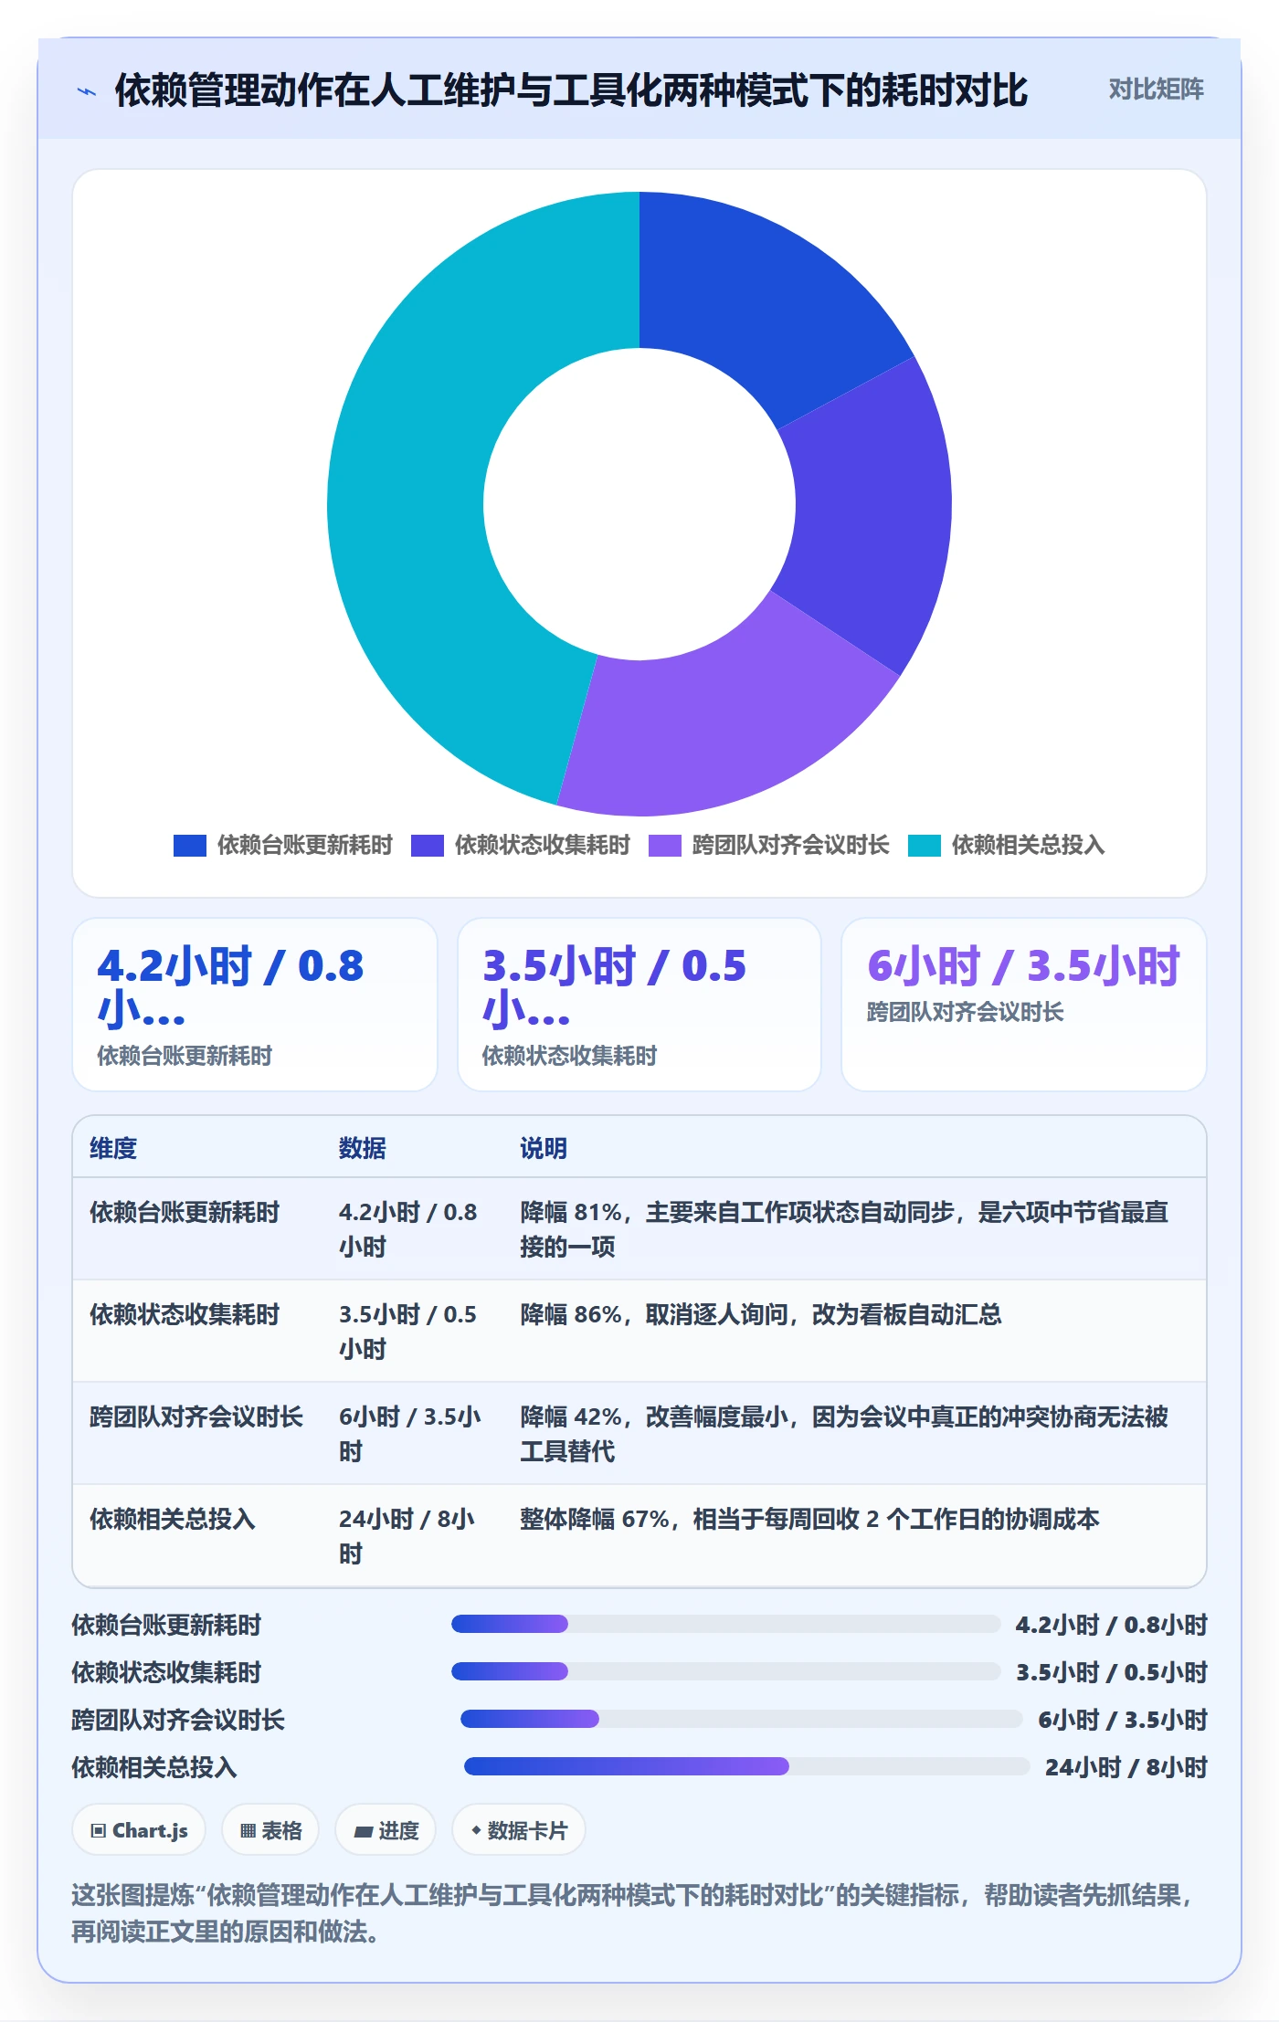Select the 依赖相关总投入 cell in the table
This screenshot has width=1279, height=2022.
coord(173,1519)
